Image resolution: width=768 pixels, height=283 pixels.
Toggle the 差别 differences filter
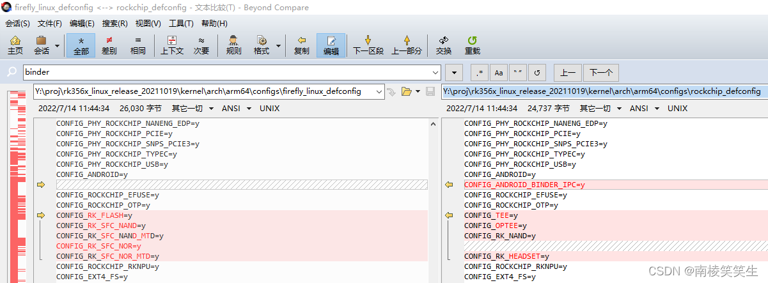coord(109,45)
